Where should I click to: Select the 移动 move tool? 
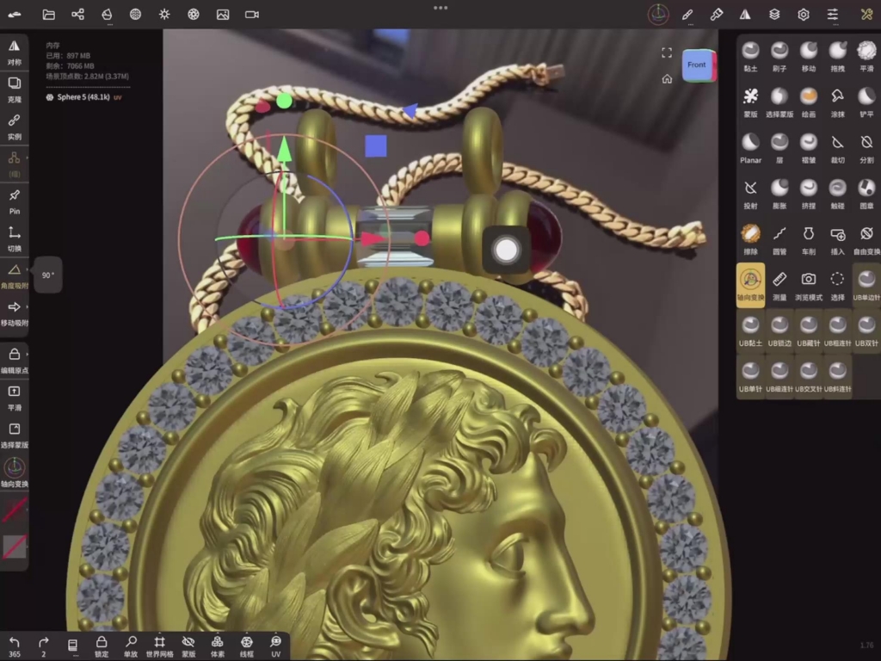(x=809, y=56)
